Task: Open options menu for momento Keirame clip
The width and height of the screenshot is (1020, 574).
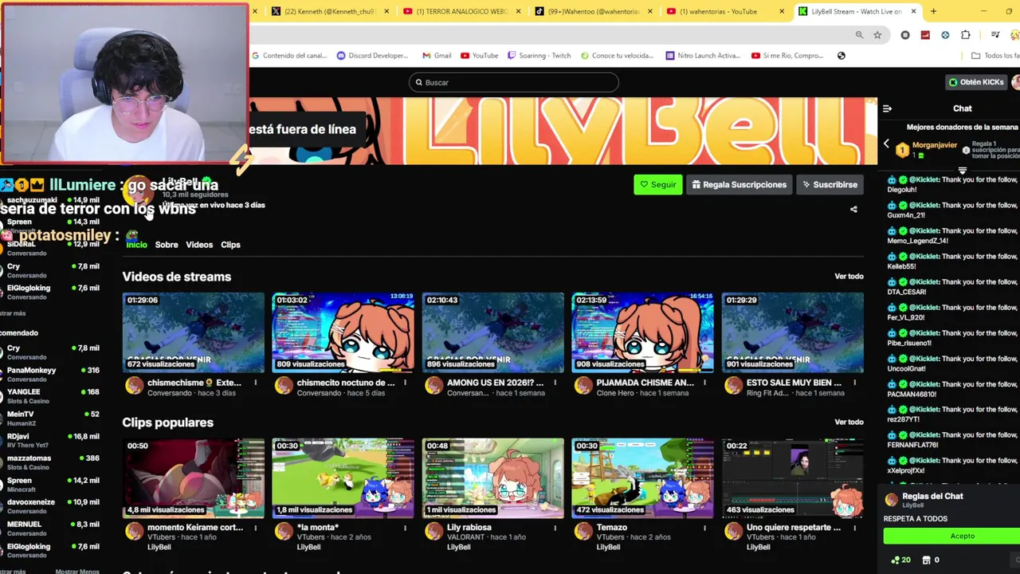Action: pos(255,528)
